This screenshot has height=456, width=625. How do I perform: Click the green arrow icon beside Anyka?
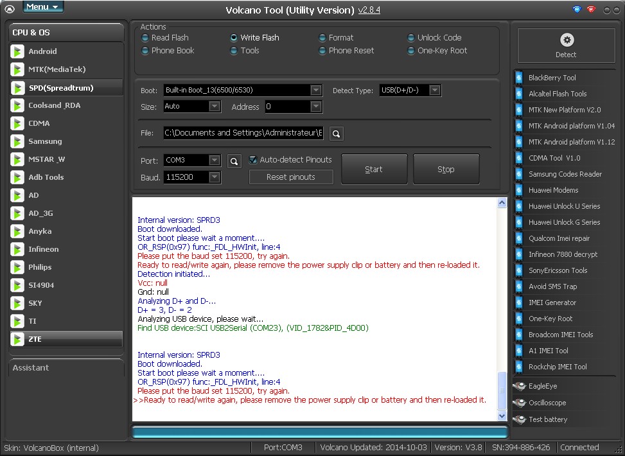17,231
